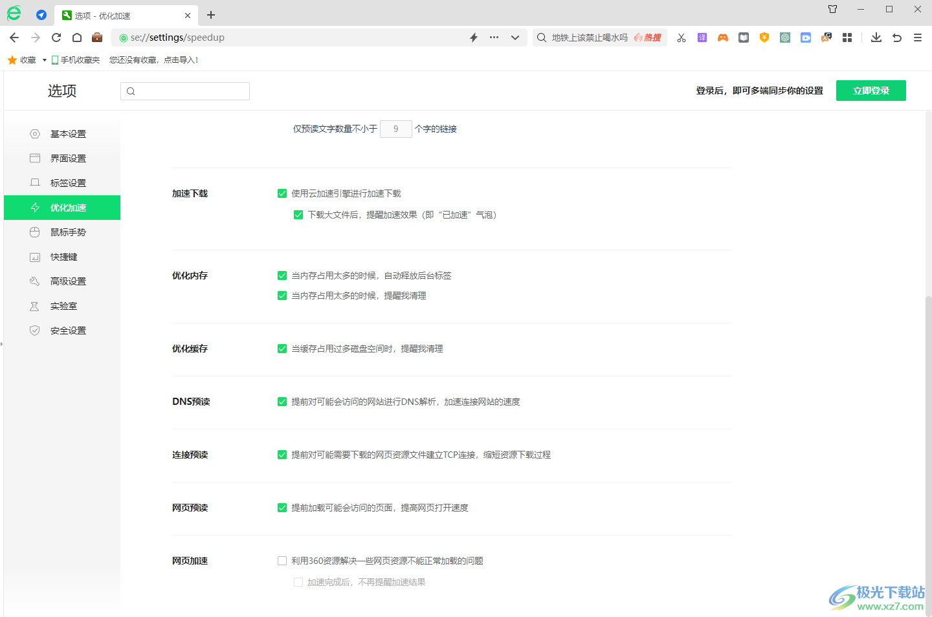Open the orange game controller icon
The height and width of the screenshot is (617, 932).
(723, 38)
